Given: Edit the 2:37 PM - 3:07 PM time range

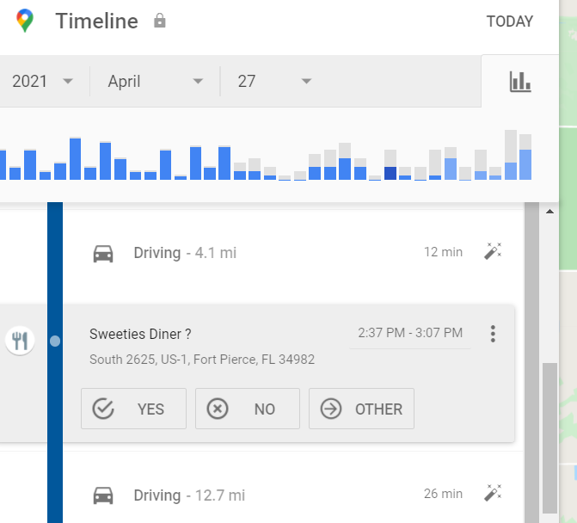Looking at the screenshot, I should 410,333.
